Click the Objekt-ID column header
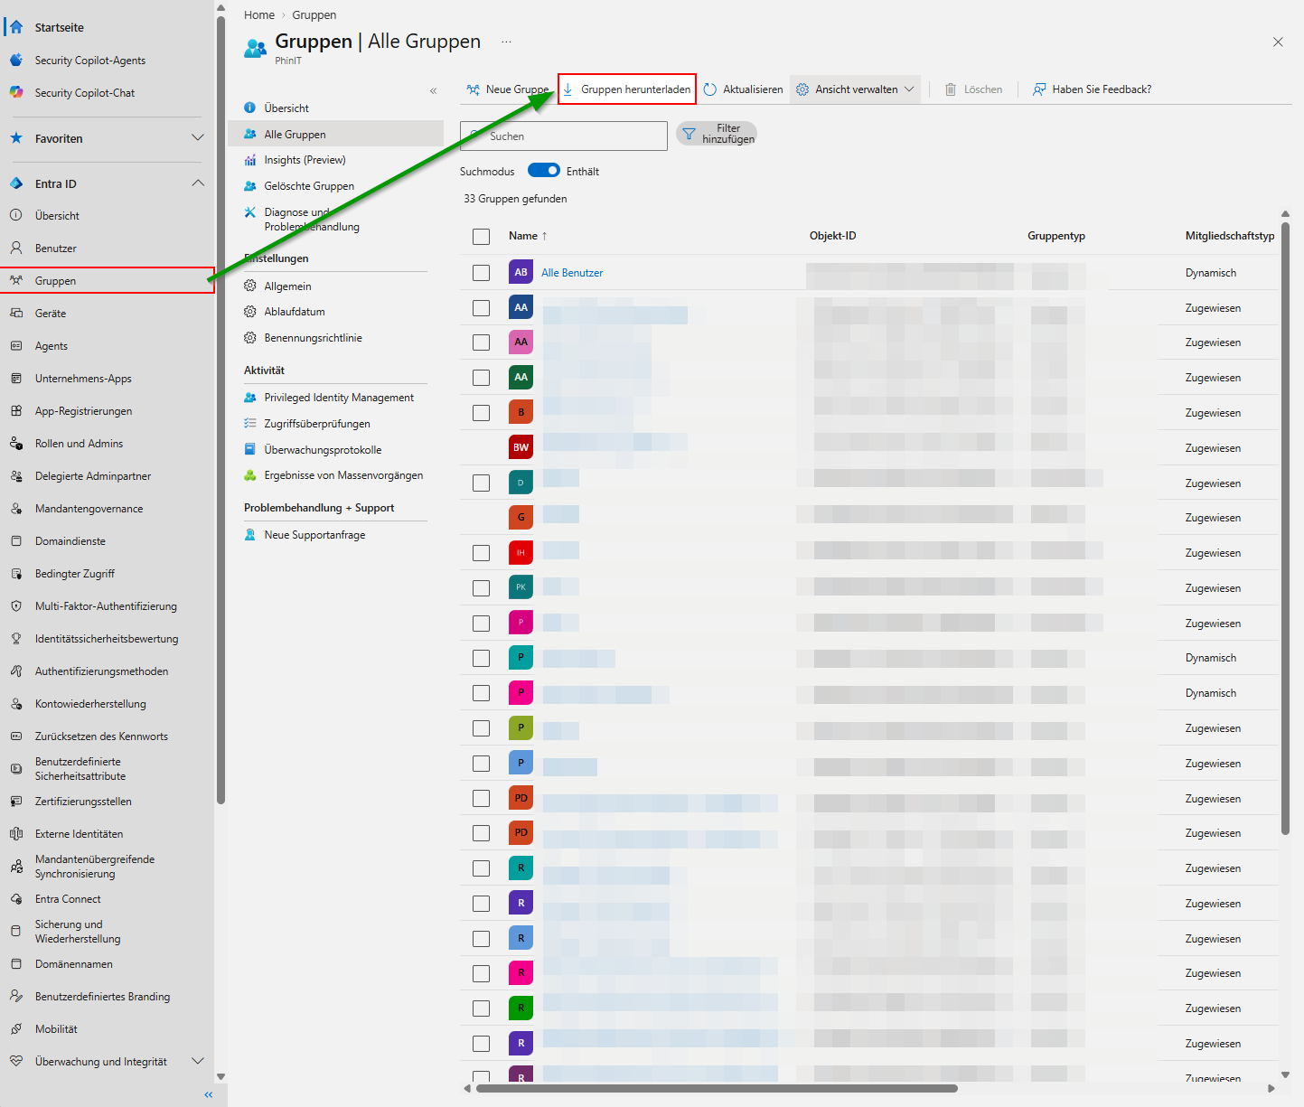Viewport: 1304px width, 1107px height. tap(833, 236)
